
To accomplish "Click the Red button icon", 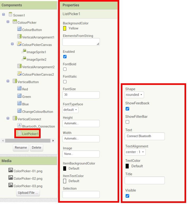I will (19, 88).
